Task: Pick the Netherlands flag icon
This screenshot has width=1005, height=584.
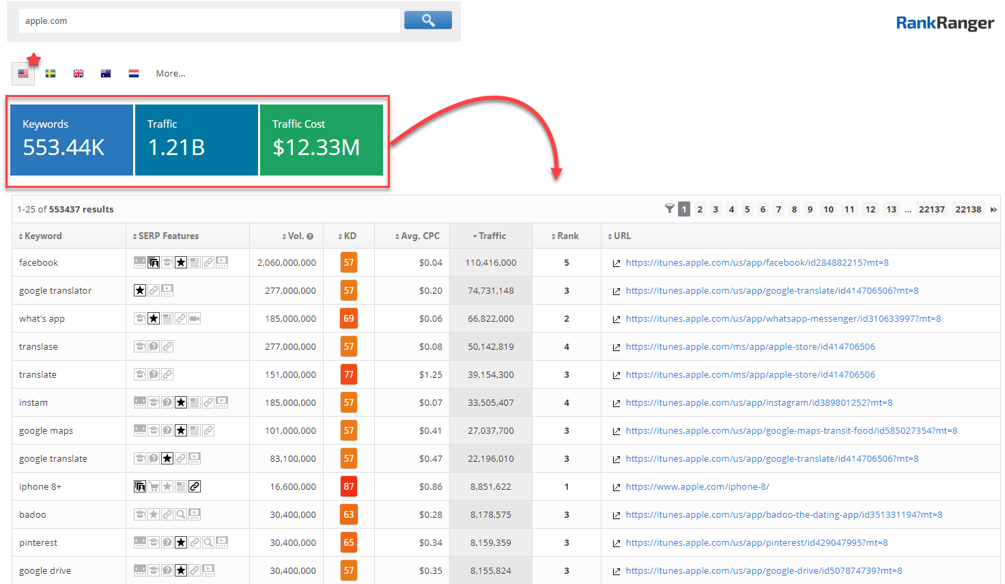Action: [134, 74]
